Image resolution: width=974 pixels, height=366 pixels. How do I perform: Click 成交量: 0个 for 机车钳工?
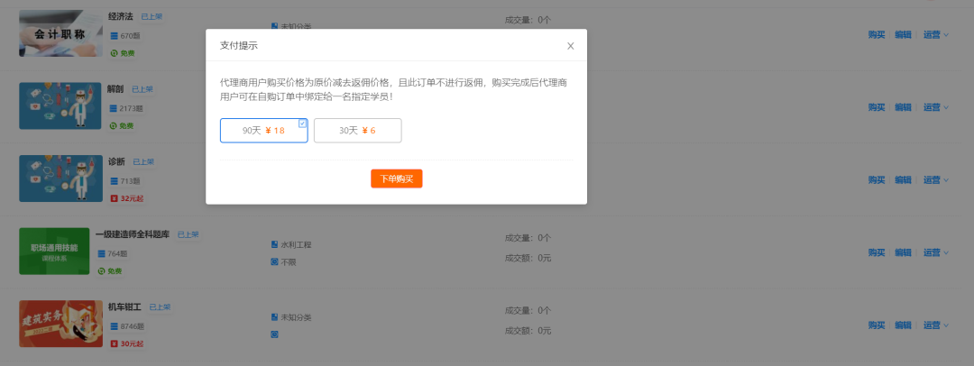pyautogui.click(x=528, y=310)
